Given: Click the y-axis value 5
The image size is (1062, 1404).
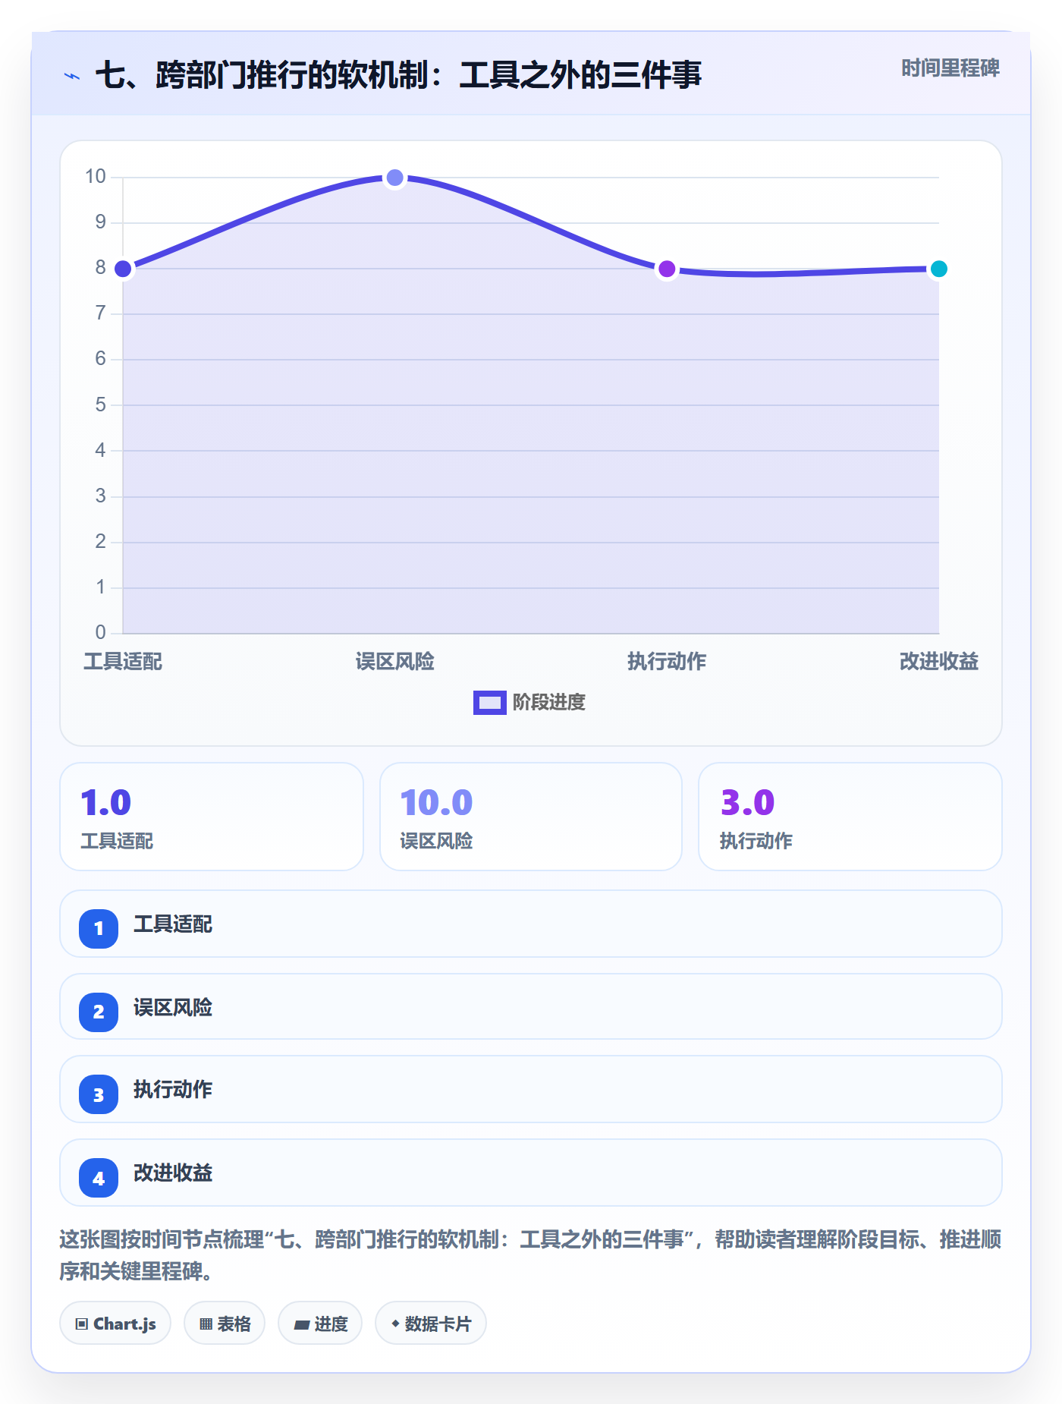Looking at the screenshot, I should tap(101, 405).
